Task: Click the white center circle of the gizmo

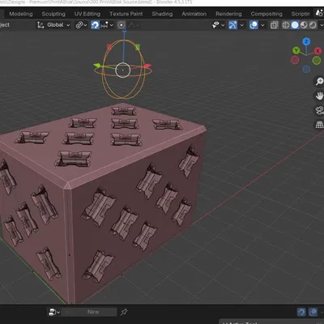Action: (123, 70)
